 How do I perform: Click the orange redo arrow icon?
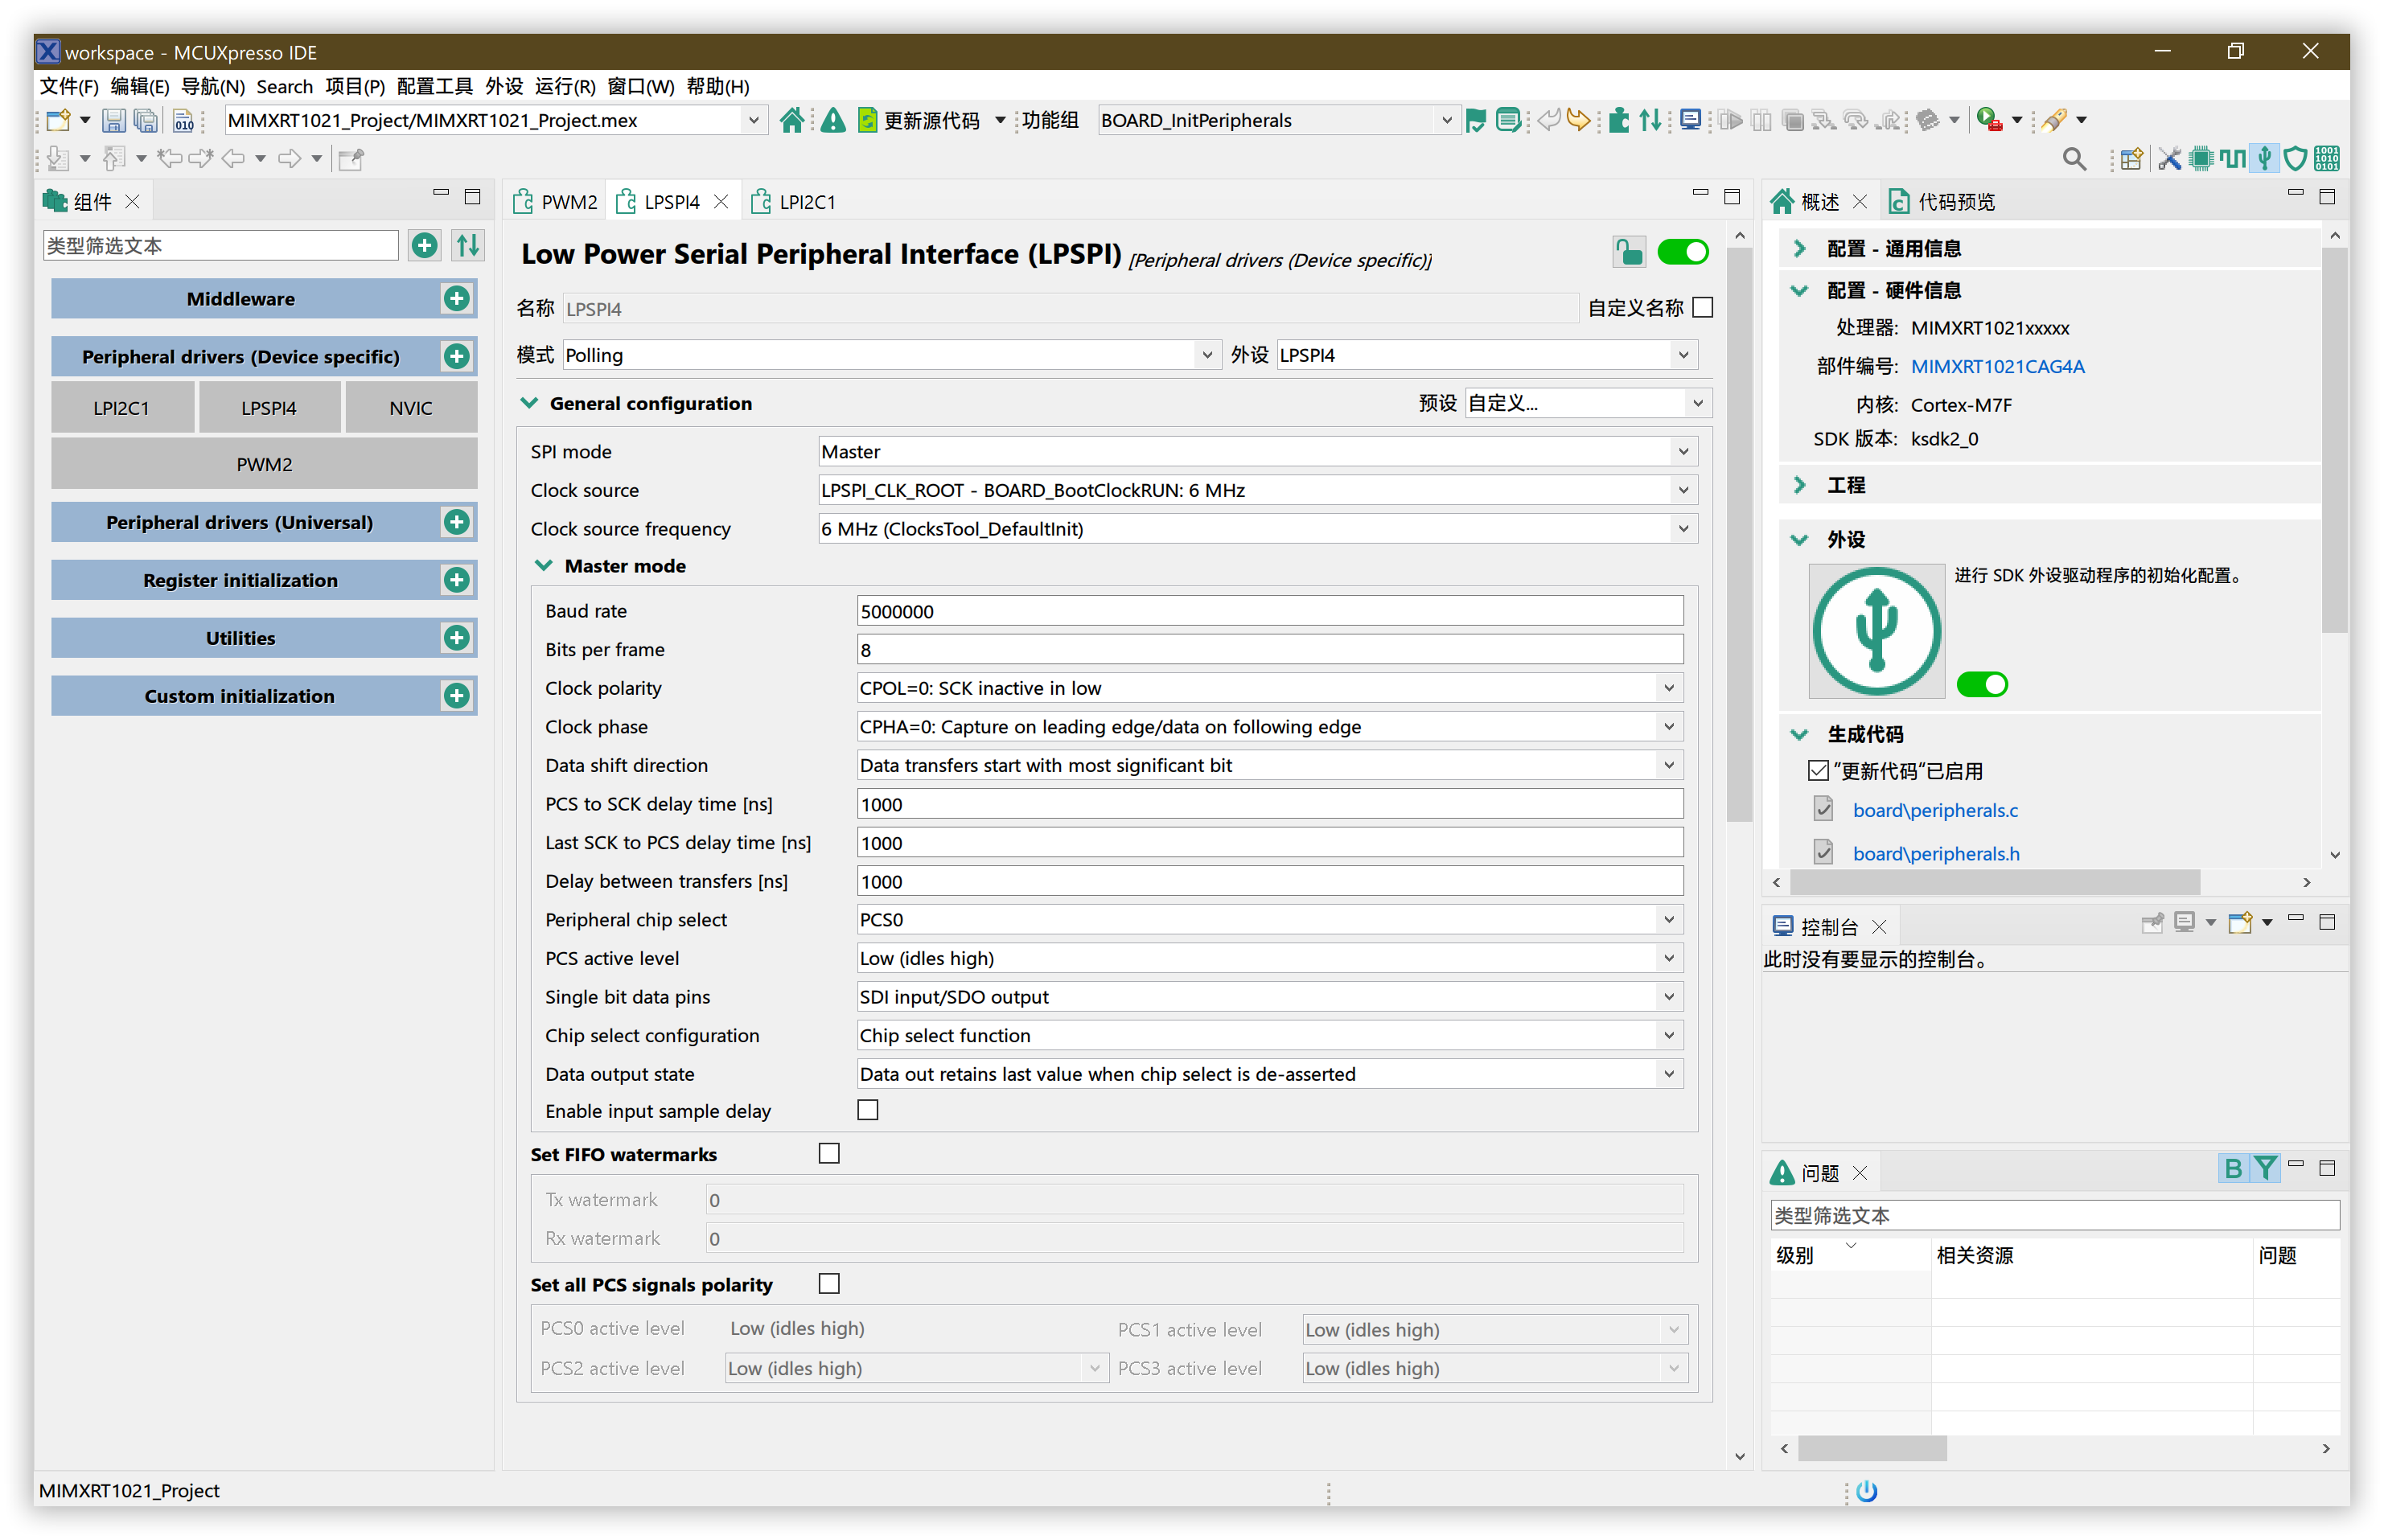coord(1578,120)
